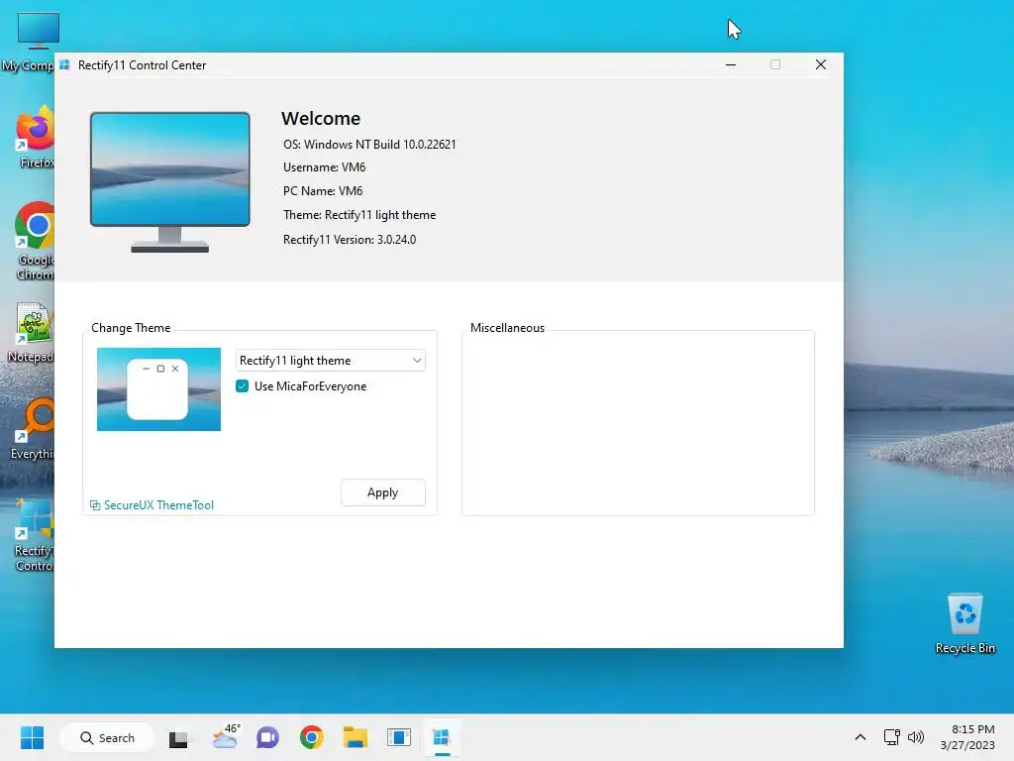Open the weather widget showing 46°
1014x761 pixels.
tap(227, 737)
